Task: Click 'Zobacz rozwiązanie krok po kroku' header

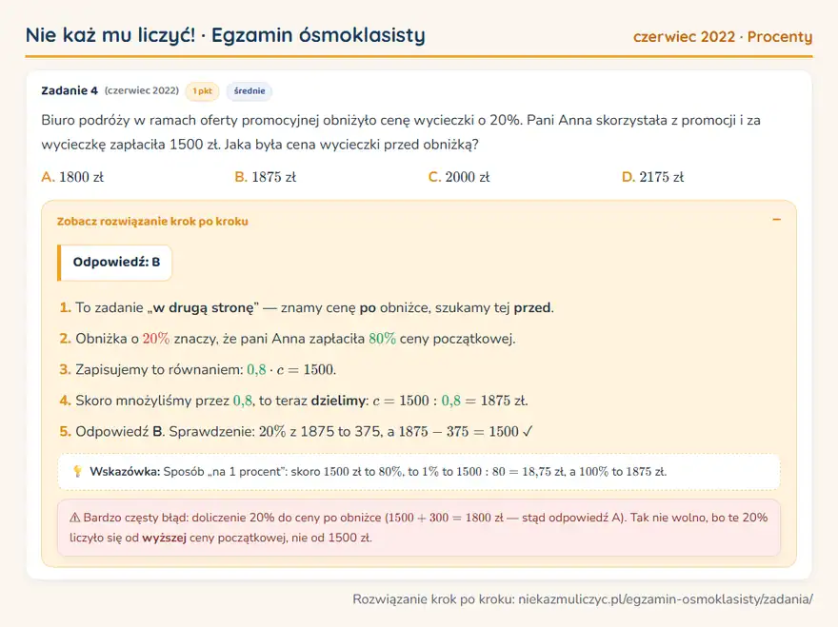Action: [152, 221]
